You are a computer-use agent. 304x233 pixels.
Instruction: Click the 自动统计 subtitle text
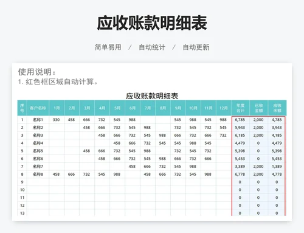152,47
